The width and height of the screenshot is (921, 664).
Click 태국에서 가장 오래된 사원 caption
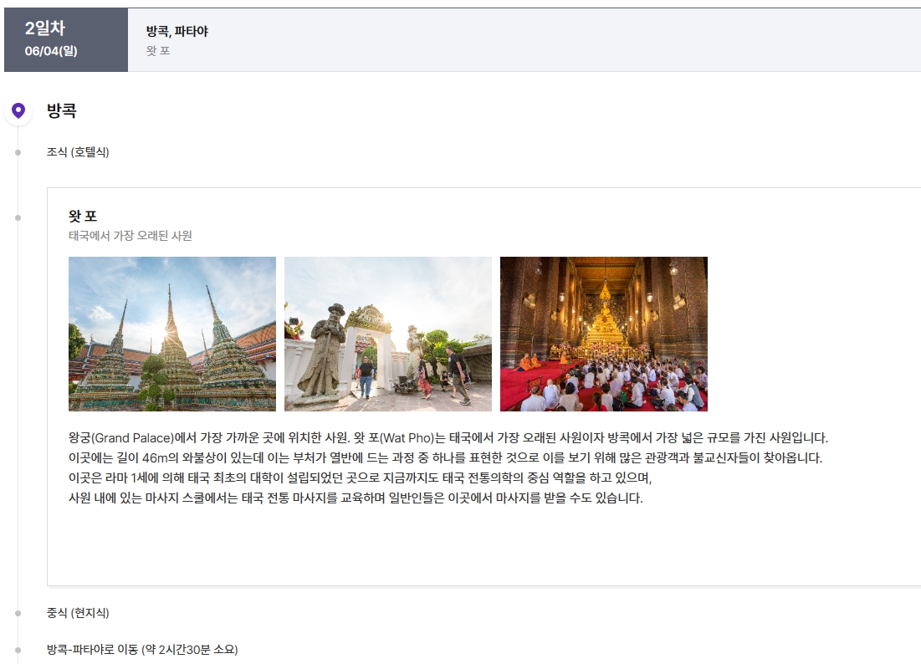(130, 236)
